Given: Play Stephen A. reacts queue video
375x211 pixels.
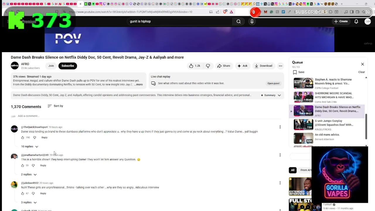Looking at the screenshot, I should tap(327, 84).
